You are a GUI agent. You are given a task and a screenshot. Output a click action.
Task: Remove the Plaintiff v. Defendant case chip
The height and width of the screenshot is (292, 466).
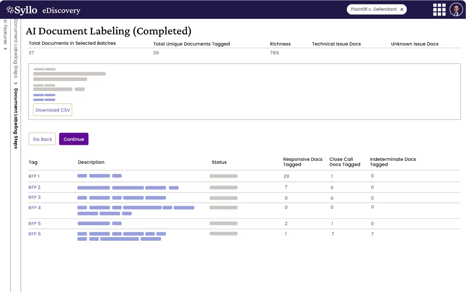coord(402,10)
